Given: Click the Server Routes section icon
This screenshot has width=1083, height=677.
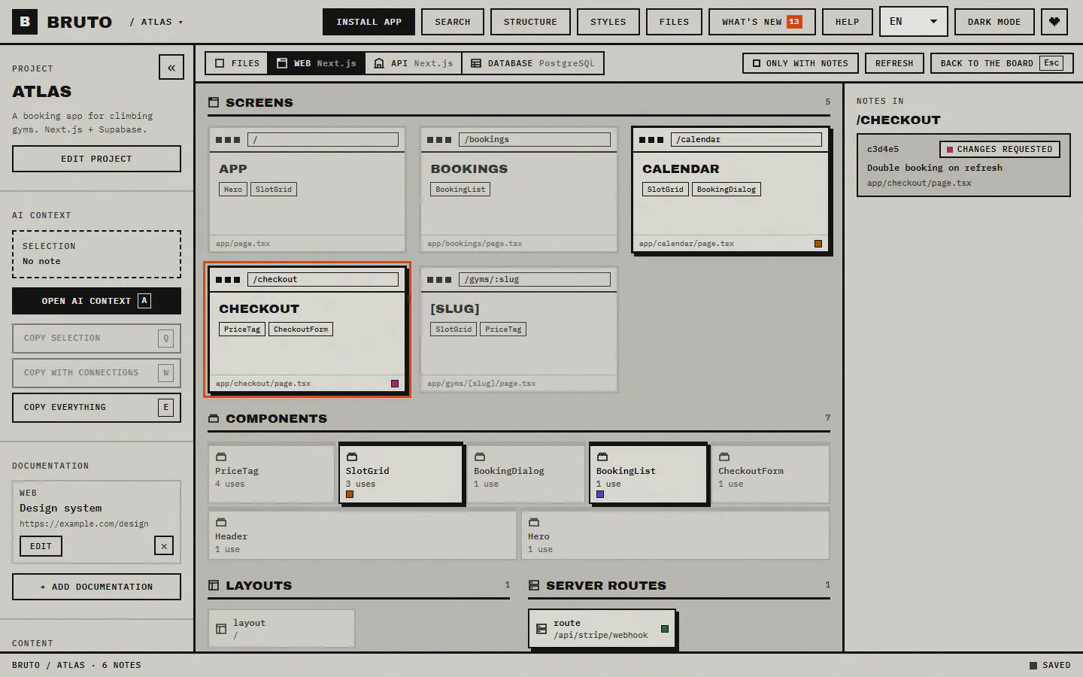Looking at the screenshot, I should [x=534, y=585].
